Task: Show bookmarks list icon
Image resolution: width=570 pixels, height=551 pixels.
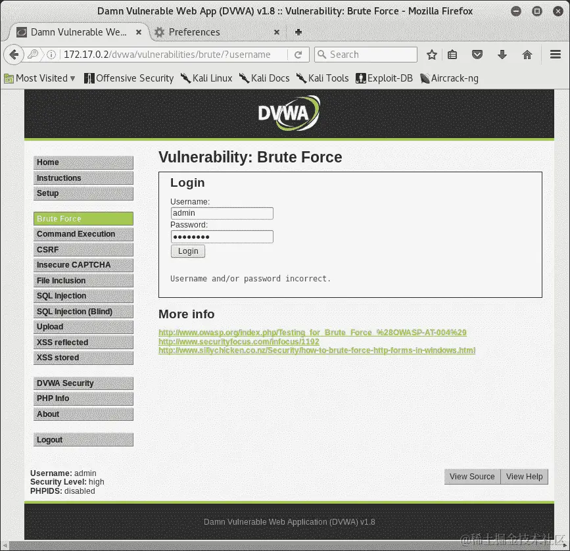Action: click(452, 55)
